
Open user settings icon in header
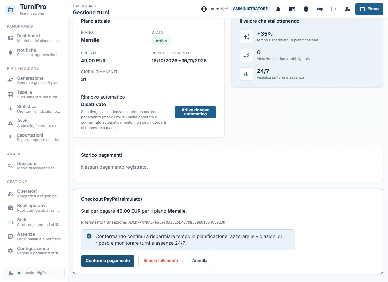coord(347,9)
